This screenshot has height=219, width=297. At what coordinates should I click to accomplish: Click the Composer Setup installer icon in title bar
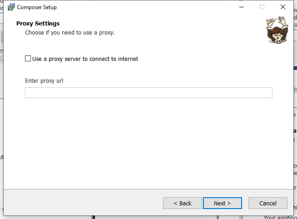click(x=11, y=7)
